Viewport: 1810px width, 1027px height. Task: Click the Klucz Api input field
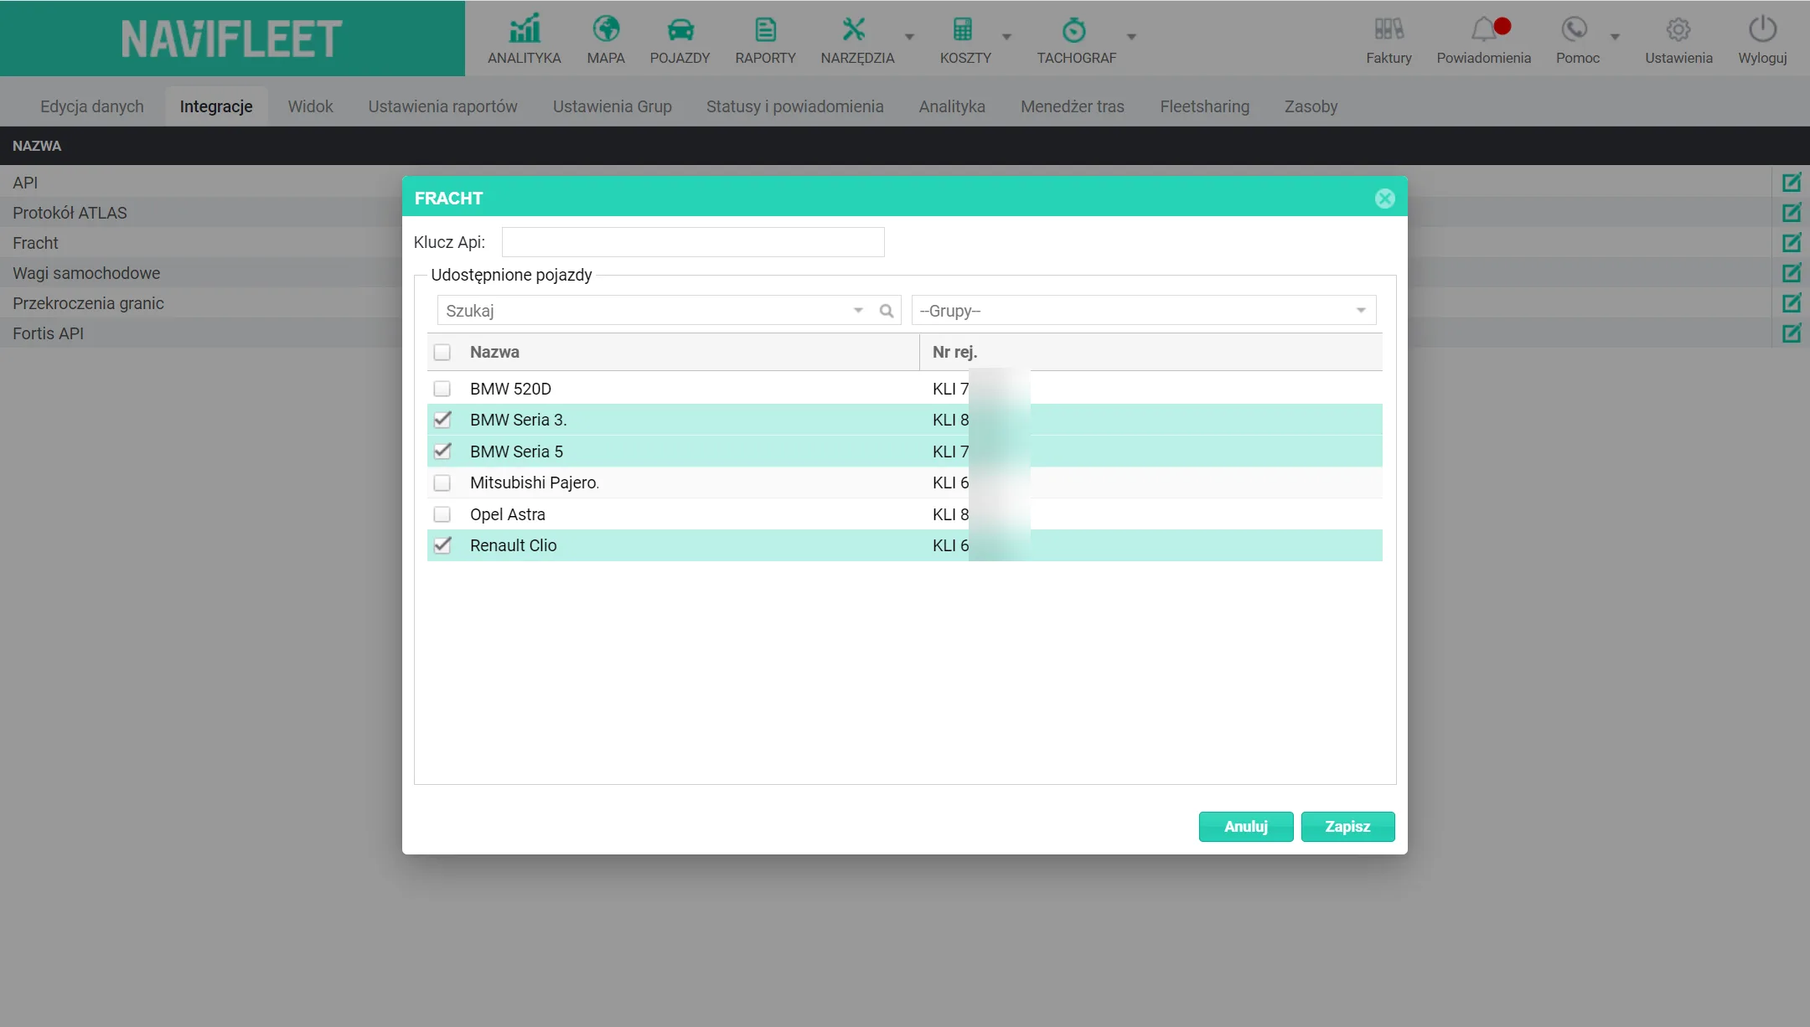(x=693, y=242)
